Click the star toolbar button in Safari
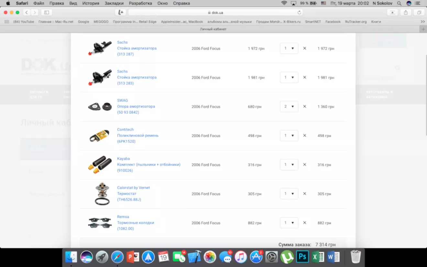This screenshot has height=267, width=427. 392,13
